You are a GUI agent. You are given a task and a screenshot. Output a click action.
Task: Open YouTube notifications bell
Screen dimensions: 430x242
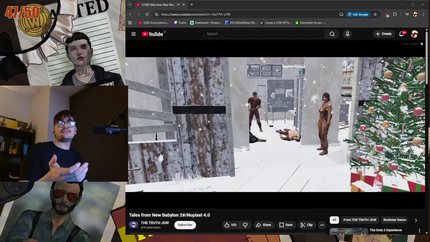click(401, 34)
